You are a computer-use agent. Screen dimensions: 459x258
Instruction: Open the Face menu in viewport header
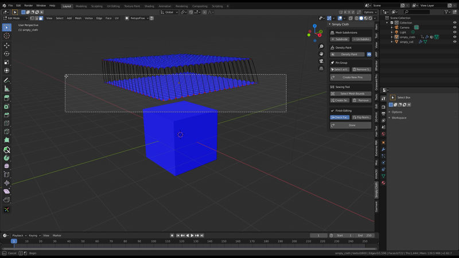coord(108,18)
